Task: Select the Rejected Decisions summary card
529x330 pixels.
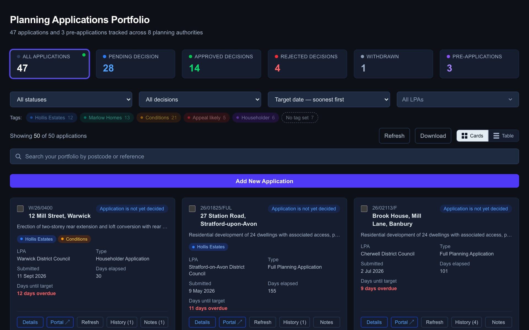Action: (307, 64)
